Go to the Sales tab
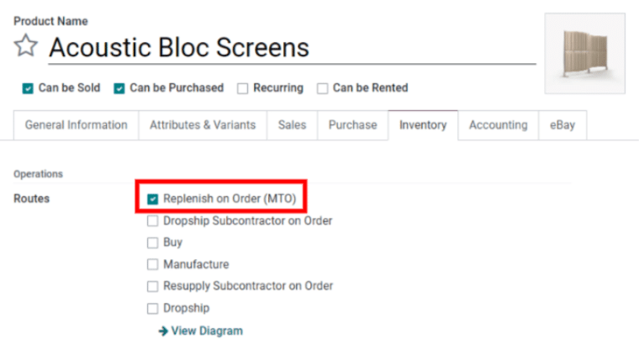The height and width of the screenshot is (360, 639). (293, 125)
